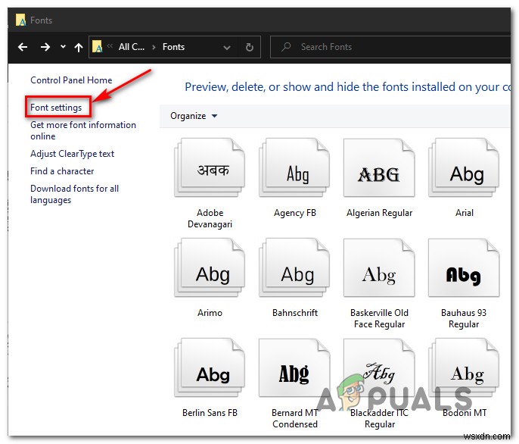Select the Bodoni MT font icon

click(464, 368)
